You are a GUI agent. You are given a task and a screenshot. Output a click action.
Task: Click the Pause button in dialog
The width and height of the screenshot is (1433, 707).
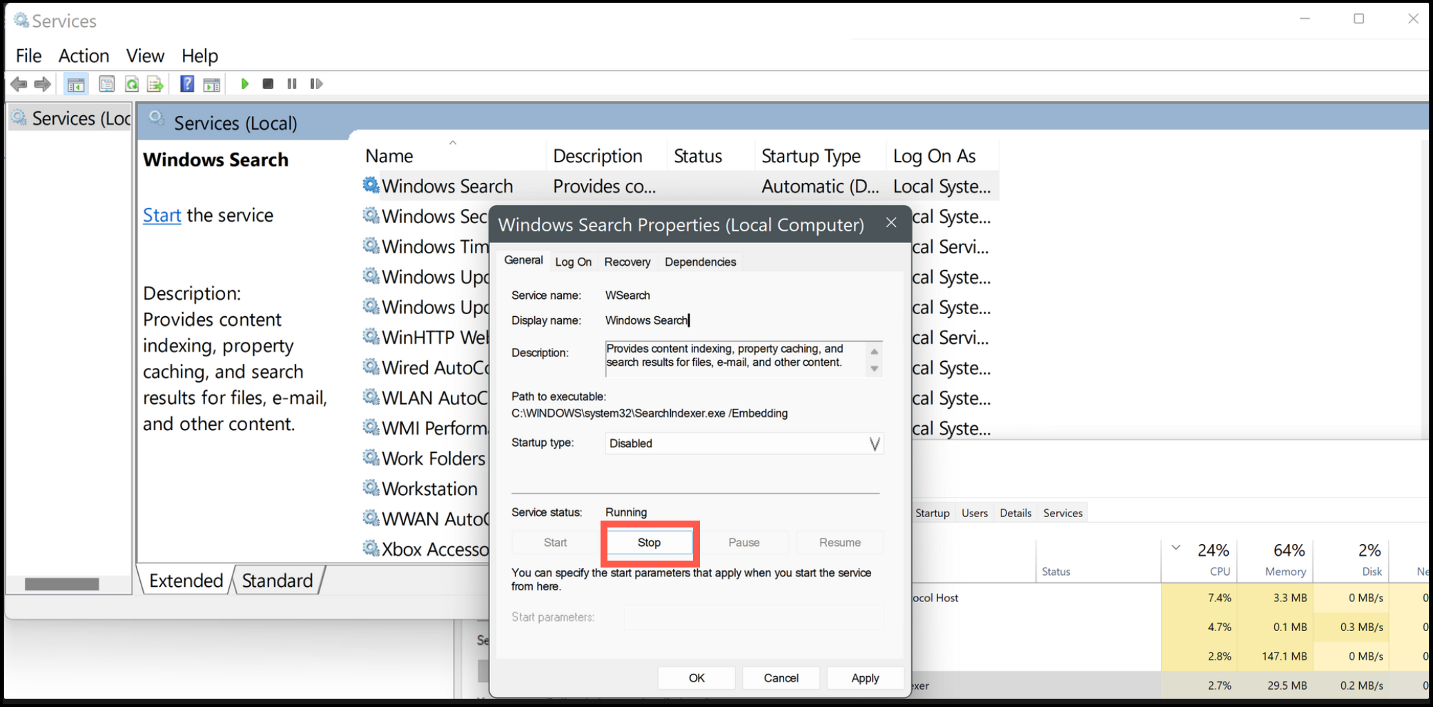point(744,543)
